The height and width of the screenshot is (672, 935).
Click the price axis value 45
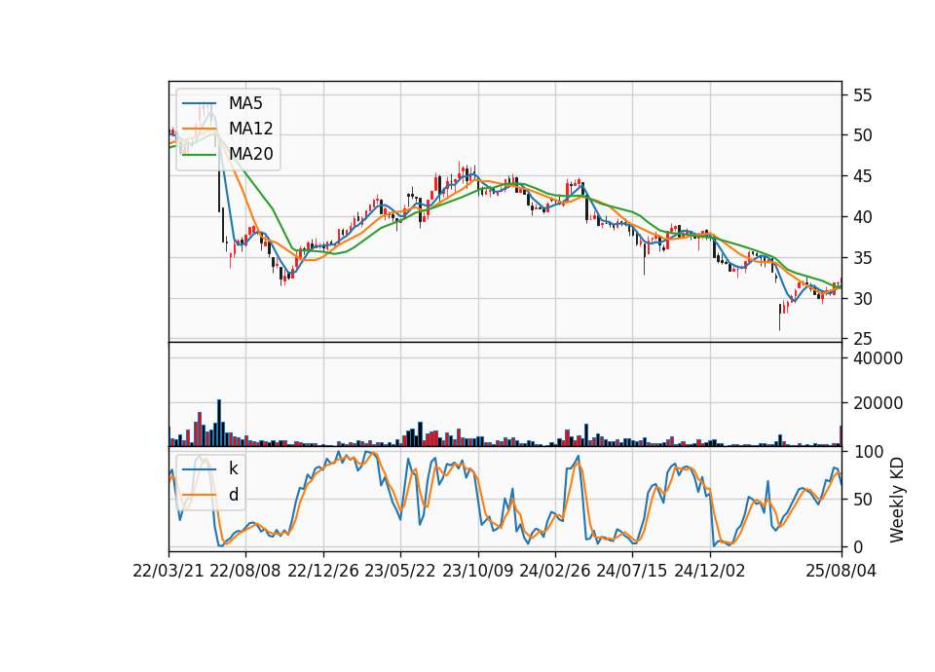(862, 176)
